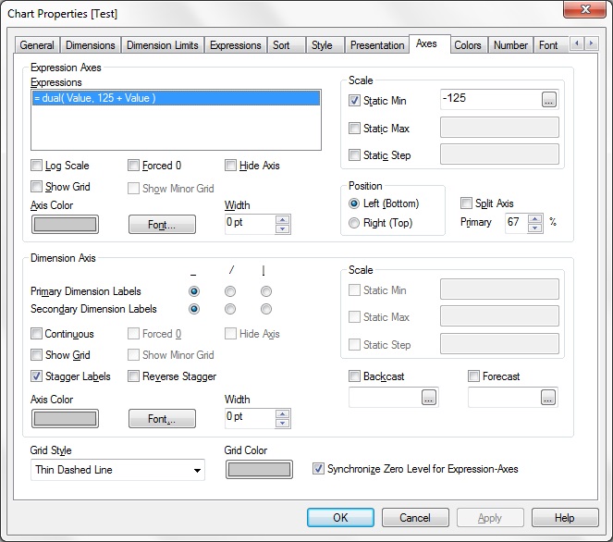Image resolution: width=613 pixels, height=542 pixels.
Task: Open the Colors tab
Action: pyautogui.click(x=468, y=45)
